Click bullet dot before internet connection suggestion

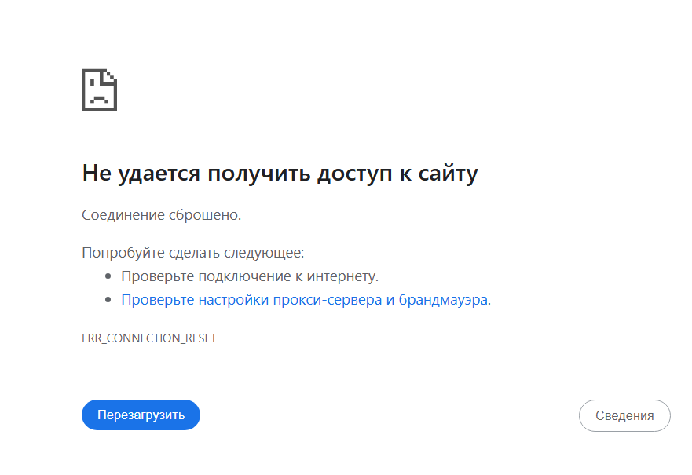coord(108,276)
